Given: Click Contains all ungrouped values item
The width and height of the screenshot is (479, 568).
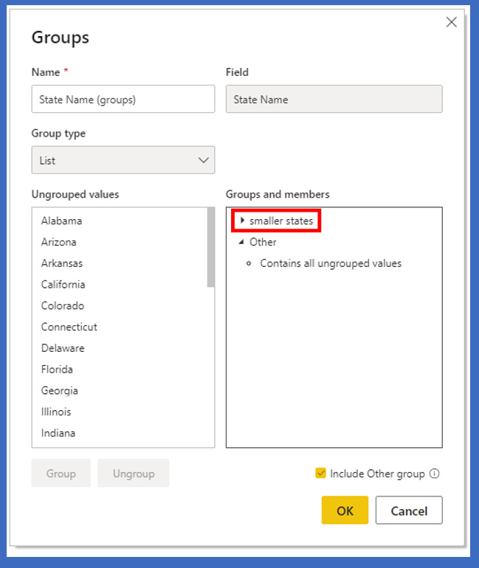Looking at the screenshot, I should [331, 263].
